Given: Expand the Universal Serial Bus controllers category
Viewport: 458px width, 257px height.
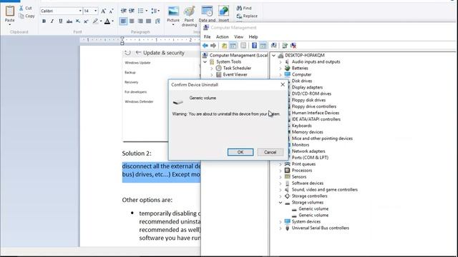Looking at the screenshot, I should coord(281,228).
